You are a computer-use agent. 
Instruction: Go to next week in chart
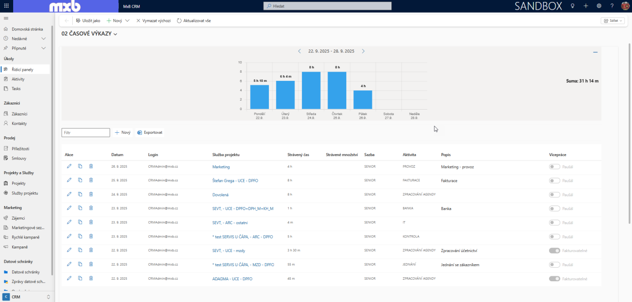[363, 51]
